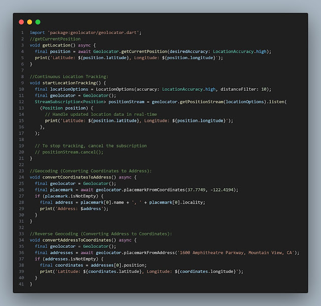Image resolution: width=321 pixels, height=306 pixels.
Task: Place cursor on getLocation function name
Action: point(56,45)
